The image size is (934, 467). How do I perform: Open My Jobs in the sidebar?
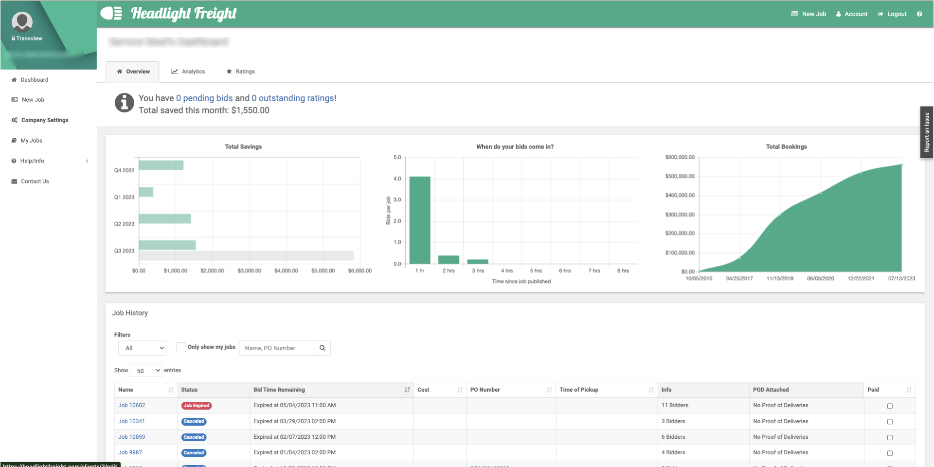31,141
